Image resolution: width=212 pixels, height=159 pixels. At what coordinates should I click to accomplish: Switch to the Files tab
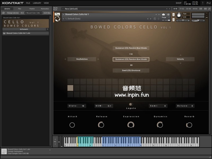point(20,9)
